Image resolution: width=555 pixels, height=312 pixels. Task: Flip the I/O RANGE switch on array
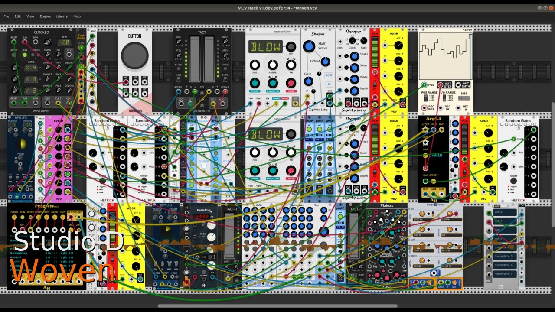[x=444, y=98]
